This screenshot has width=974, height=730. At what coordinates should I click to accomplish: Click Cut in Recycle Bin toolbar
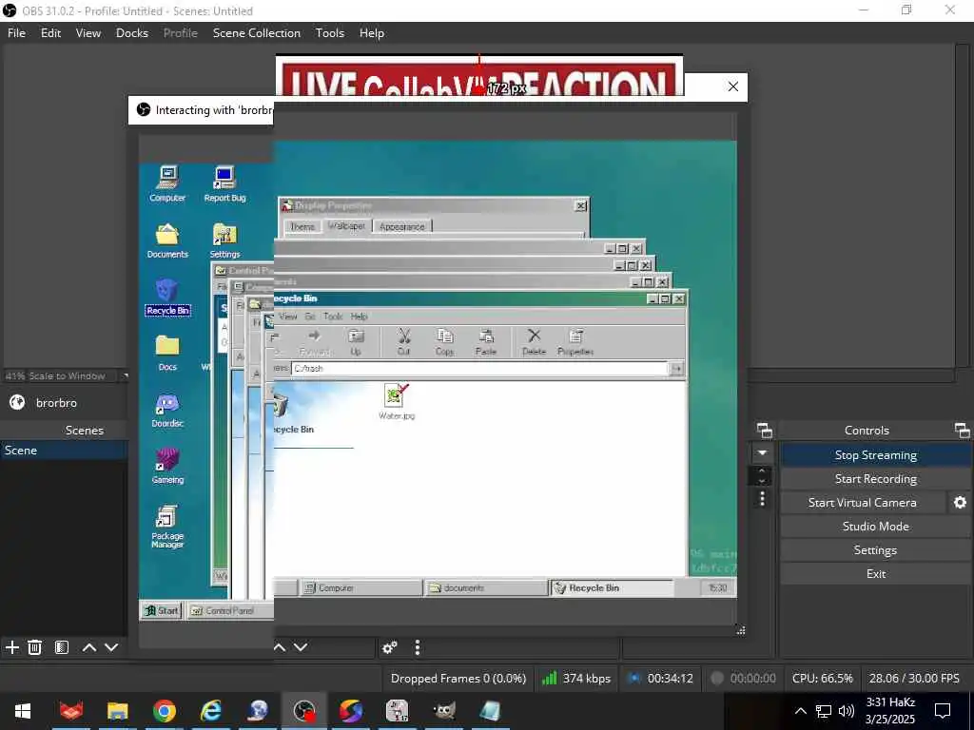403,342
